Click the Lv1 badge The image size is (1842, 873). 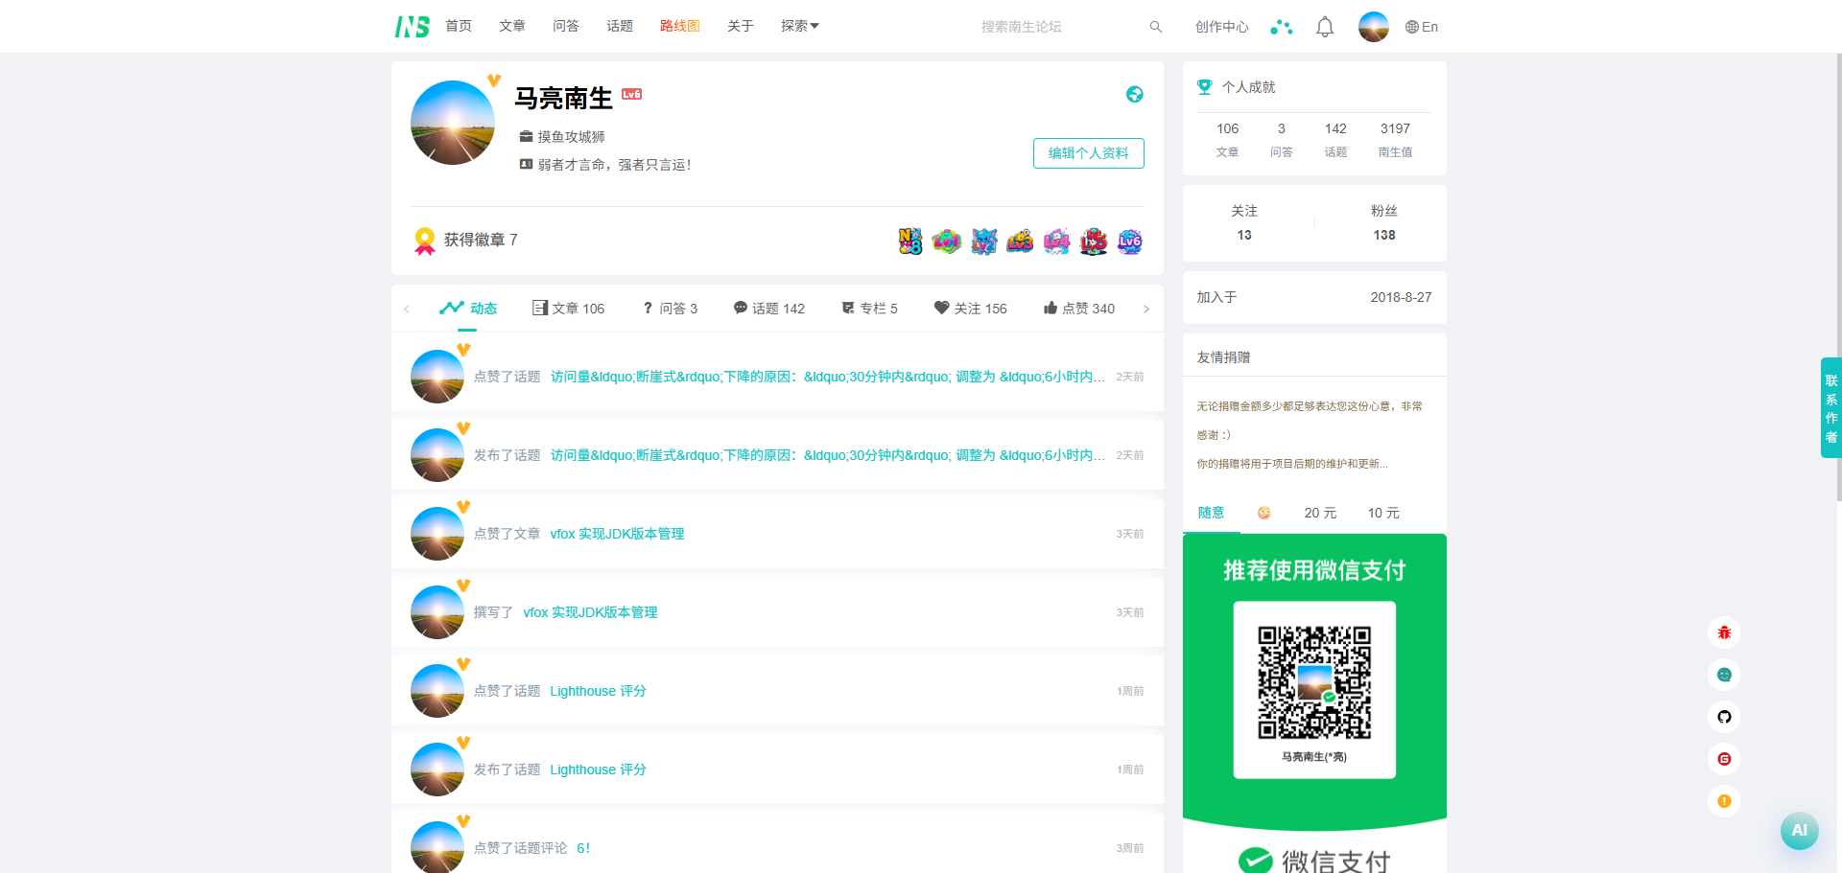click(x=947, y=241)
